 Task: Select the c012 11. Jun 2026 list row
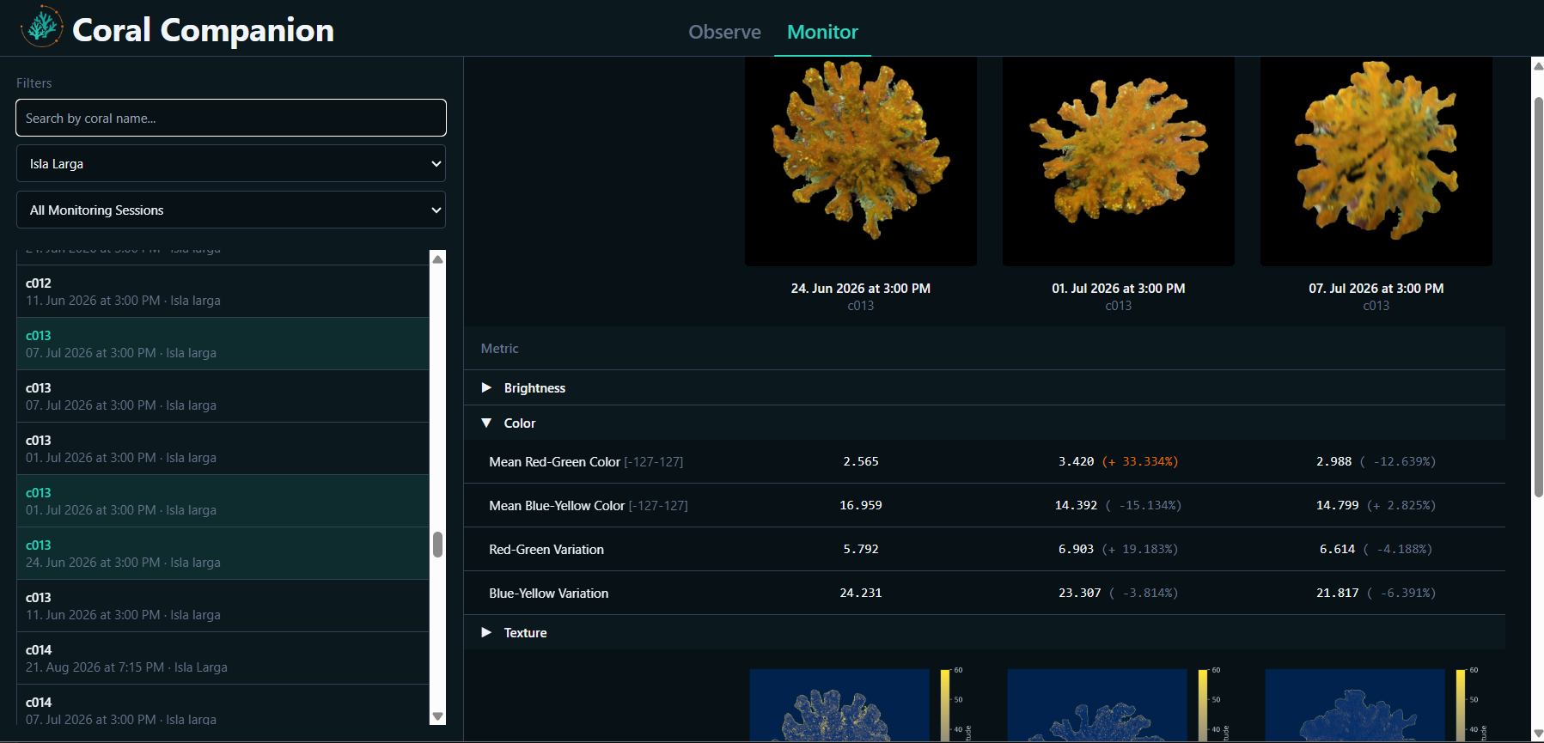click(x=223, y=291)
